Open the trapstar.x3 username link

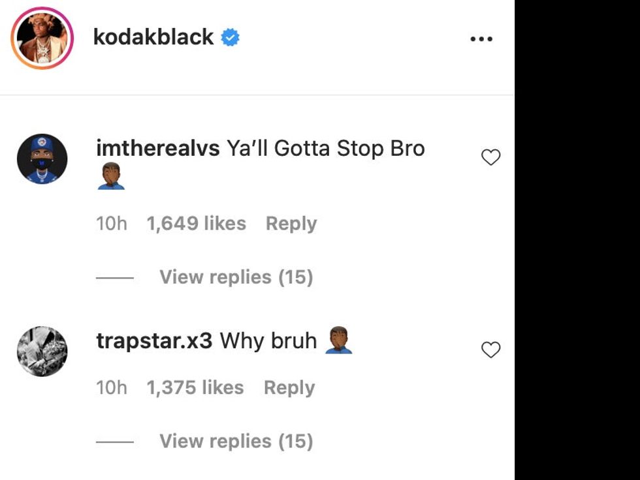[x=154, y=340]
